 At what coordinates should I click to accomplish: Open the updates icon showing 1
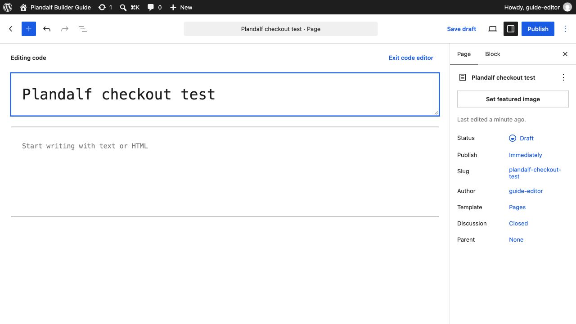[105, 7]
